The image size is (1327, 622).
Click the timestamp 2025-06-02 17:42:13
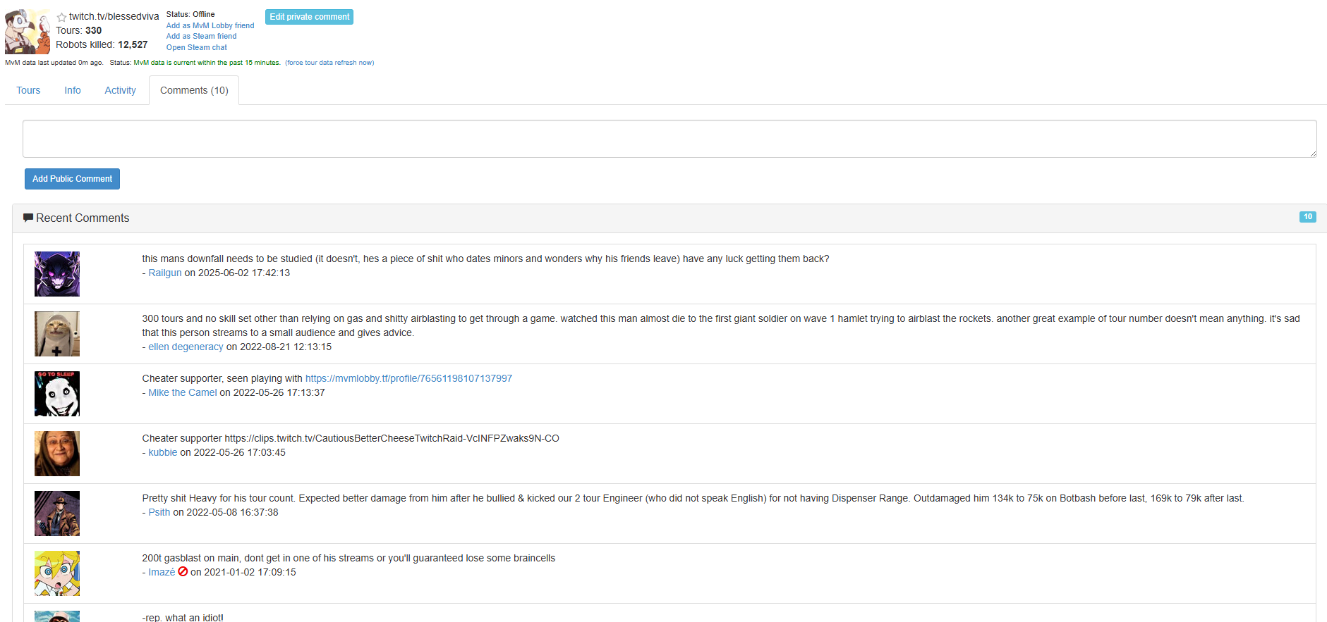click(x=244, y=273)
